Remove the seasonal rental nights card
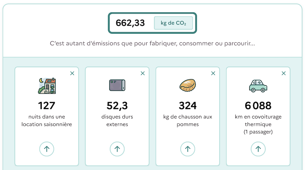Screen dimensions: 306x170 [x=72, y=73]
